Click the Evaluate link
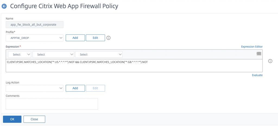The height and width of the screenshot is (129, 278). (x=257, y=75)
